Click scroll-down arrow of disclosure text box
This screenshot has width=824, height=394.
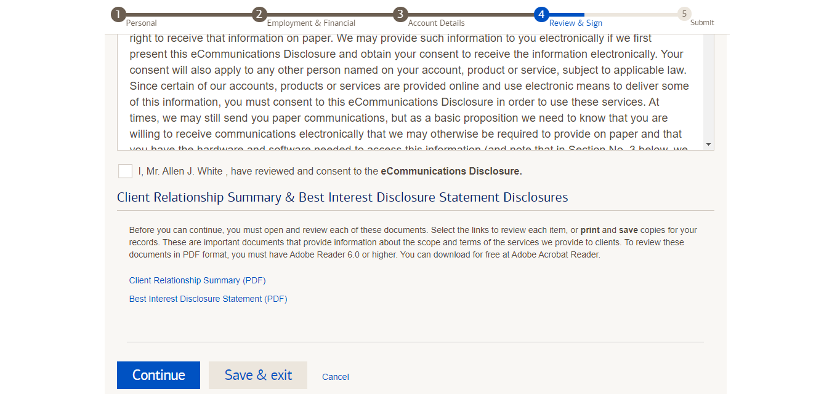point(708,144)
